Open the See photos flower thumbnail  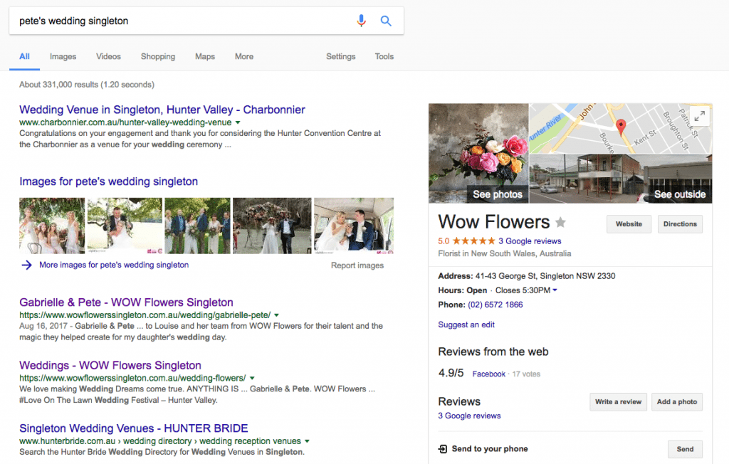tap(478, 154)
